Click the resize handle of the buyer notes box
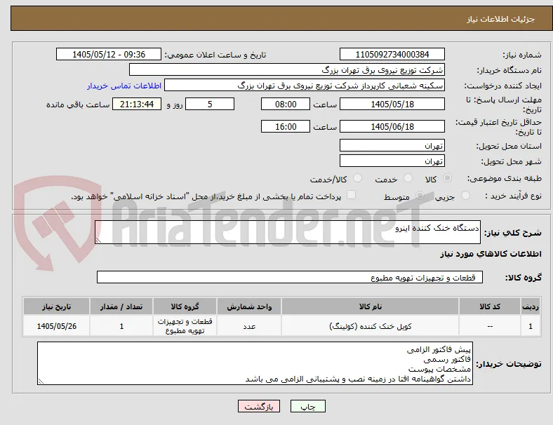Image resolution: width=553 pixels, height=425 pixels. click(x=41, y=381)
